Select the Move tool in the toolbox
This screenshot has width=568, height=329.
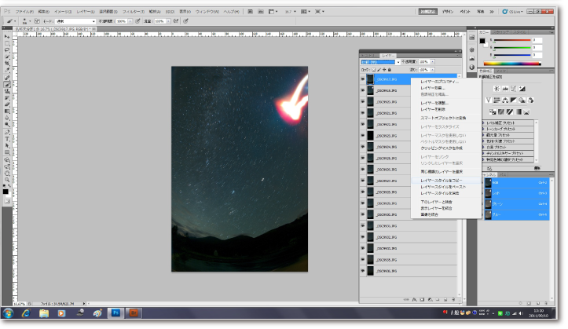click(6, 36)
